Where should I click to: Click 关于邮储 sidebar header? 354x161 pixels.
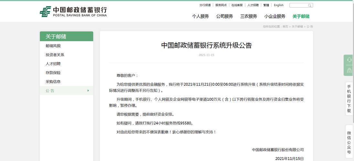(x=67, y=36)
